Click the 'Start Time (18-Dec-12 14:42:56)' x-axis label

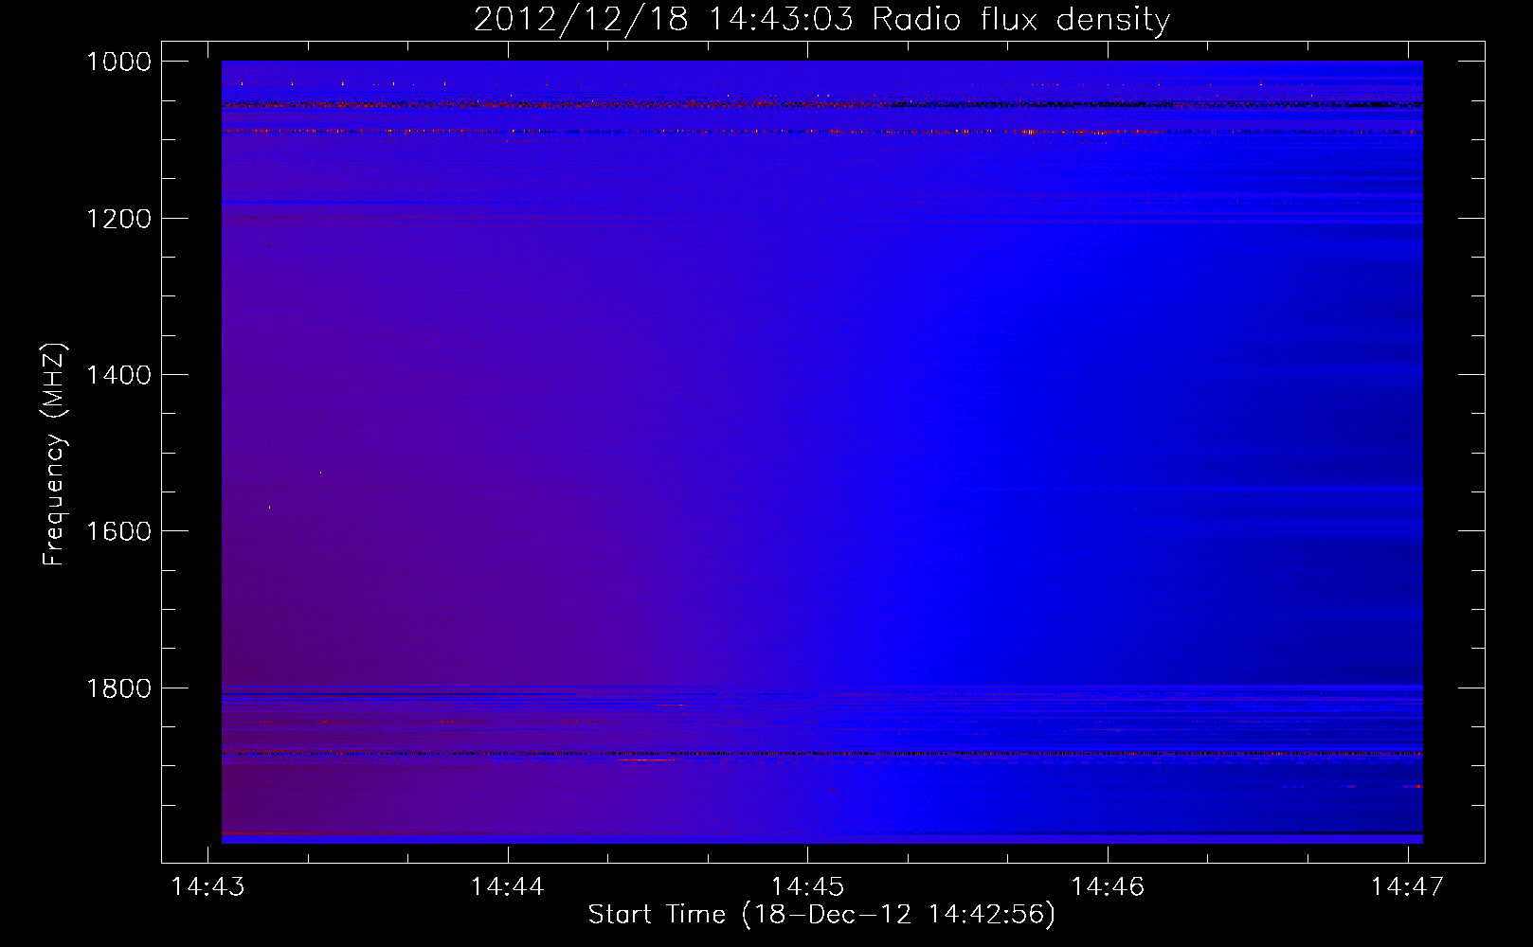coord(821,914)
